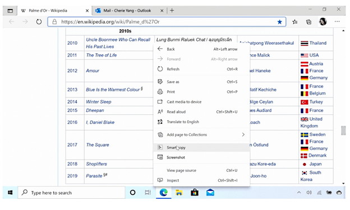Open the Uncle Boonmee film link
The image size is (350, 210).
[x=118, y=43]
